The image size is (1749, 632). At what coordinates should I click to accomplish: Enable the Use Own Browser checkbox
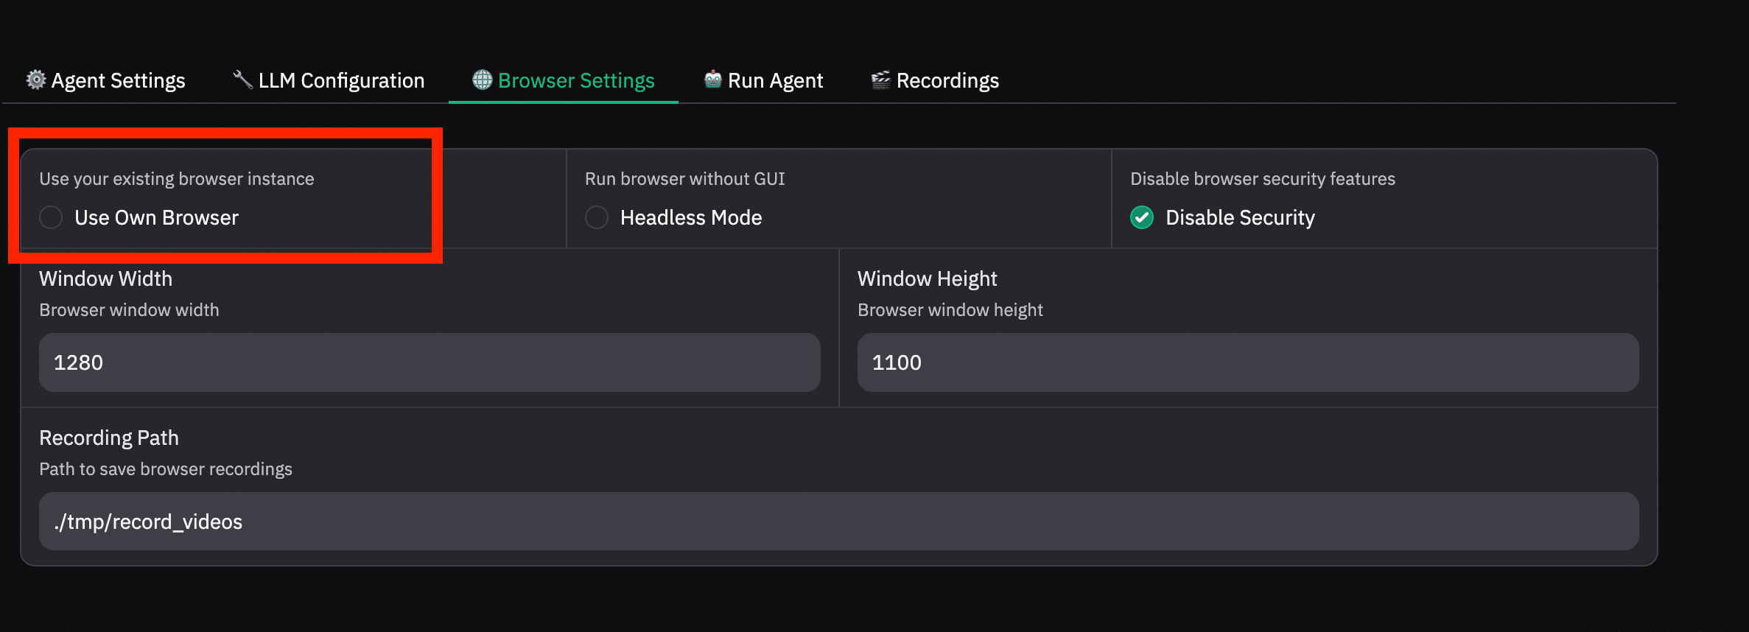click(51, 217)
